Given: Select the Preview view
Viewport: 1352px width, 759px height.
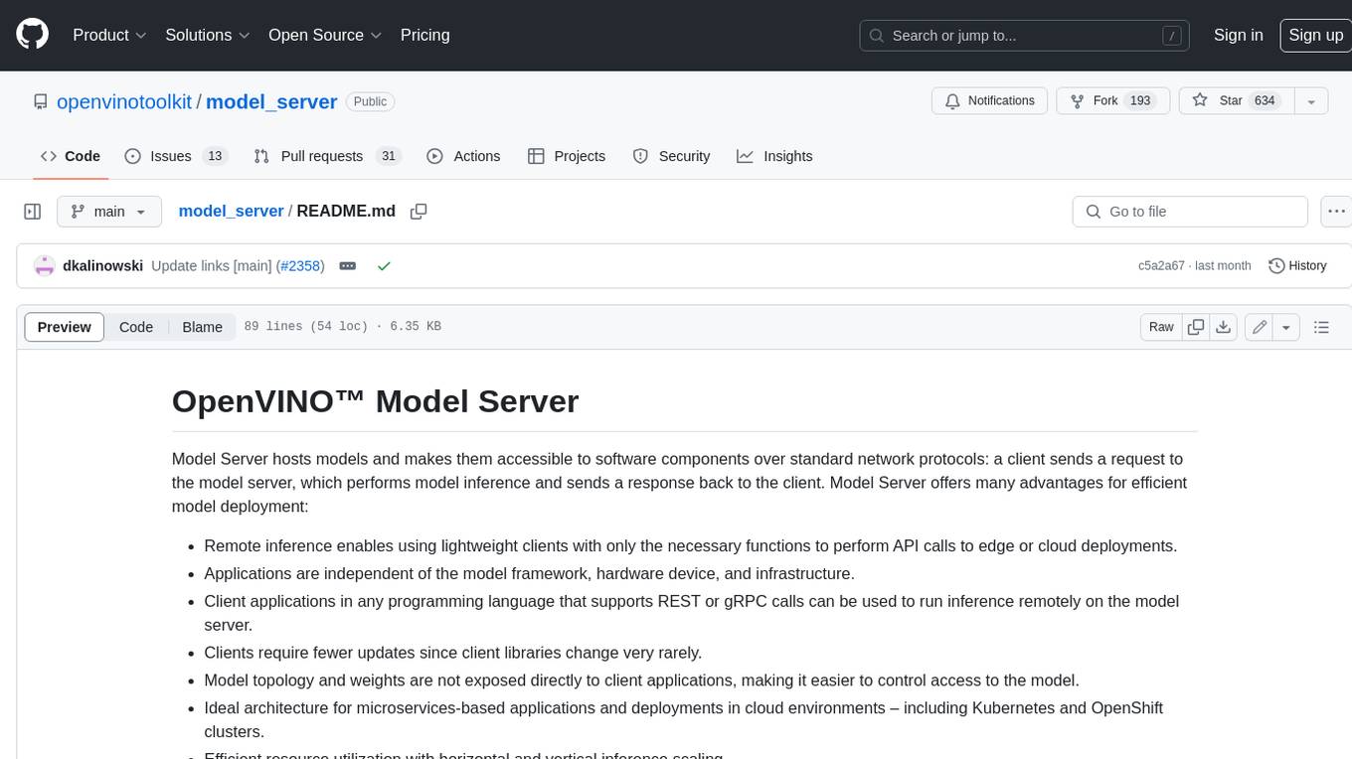Looking at the screenshot, I should click(65, 327).
